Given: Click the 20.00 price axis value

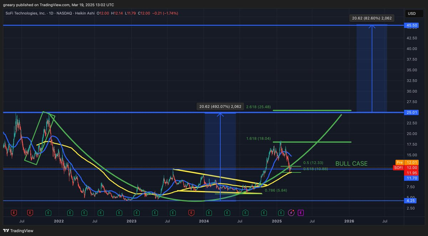Looking at the screenshot, I should (x=412, y=133).
